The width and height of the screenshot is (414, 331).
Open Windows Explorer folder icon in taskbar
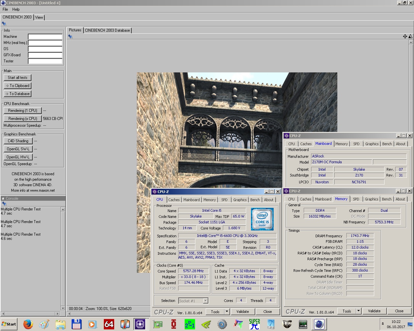pyautogui.click(x=60, y=324)
